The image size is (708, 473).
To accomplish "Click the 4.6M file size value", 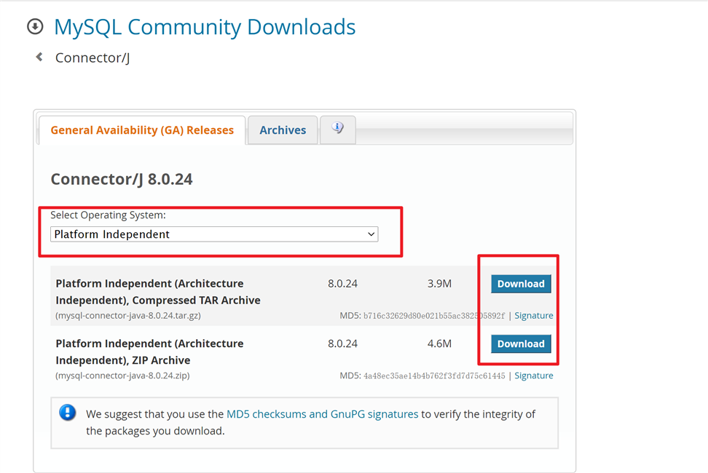I will [x=439, y=343].
